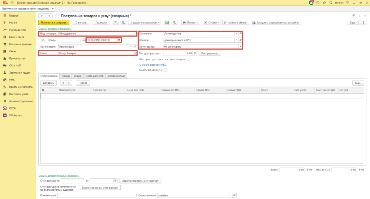Add document to favorites star

(x=57, y=16)
